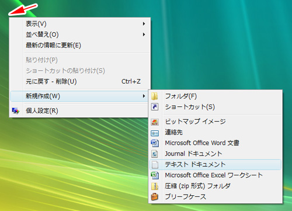292x211 pixels.
Task: Click the zipped folder icon
Action: coord(155,186)
